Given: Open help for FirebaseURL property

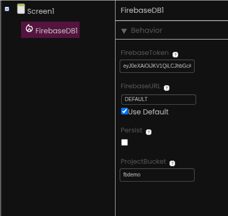Looking at the screenshot, I should coord(166,88).
